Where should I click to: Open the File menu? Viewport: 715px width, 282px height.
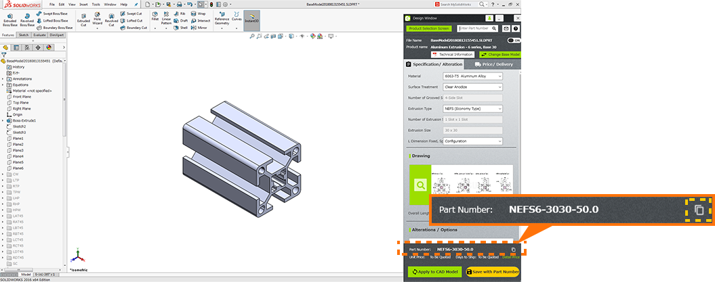pyautogui.click(x=52, y=4)
